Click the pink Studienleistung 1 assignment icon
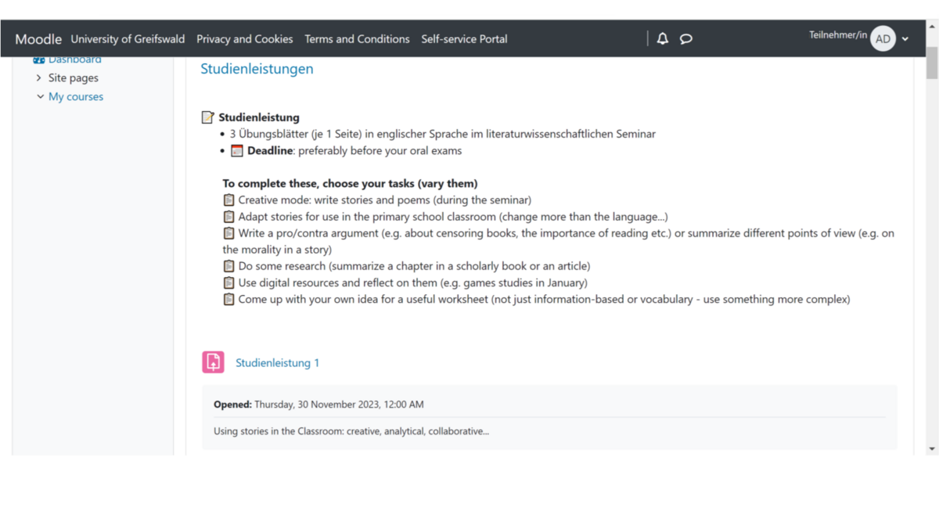Viewport: 939px width, 529px height. click(x=213, y=362)
